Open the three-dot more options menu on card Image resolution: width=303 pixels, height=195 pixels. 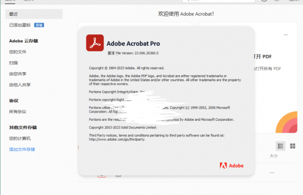[x=286, y=35]
